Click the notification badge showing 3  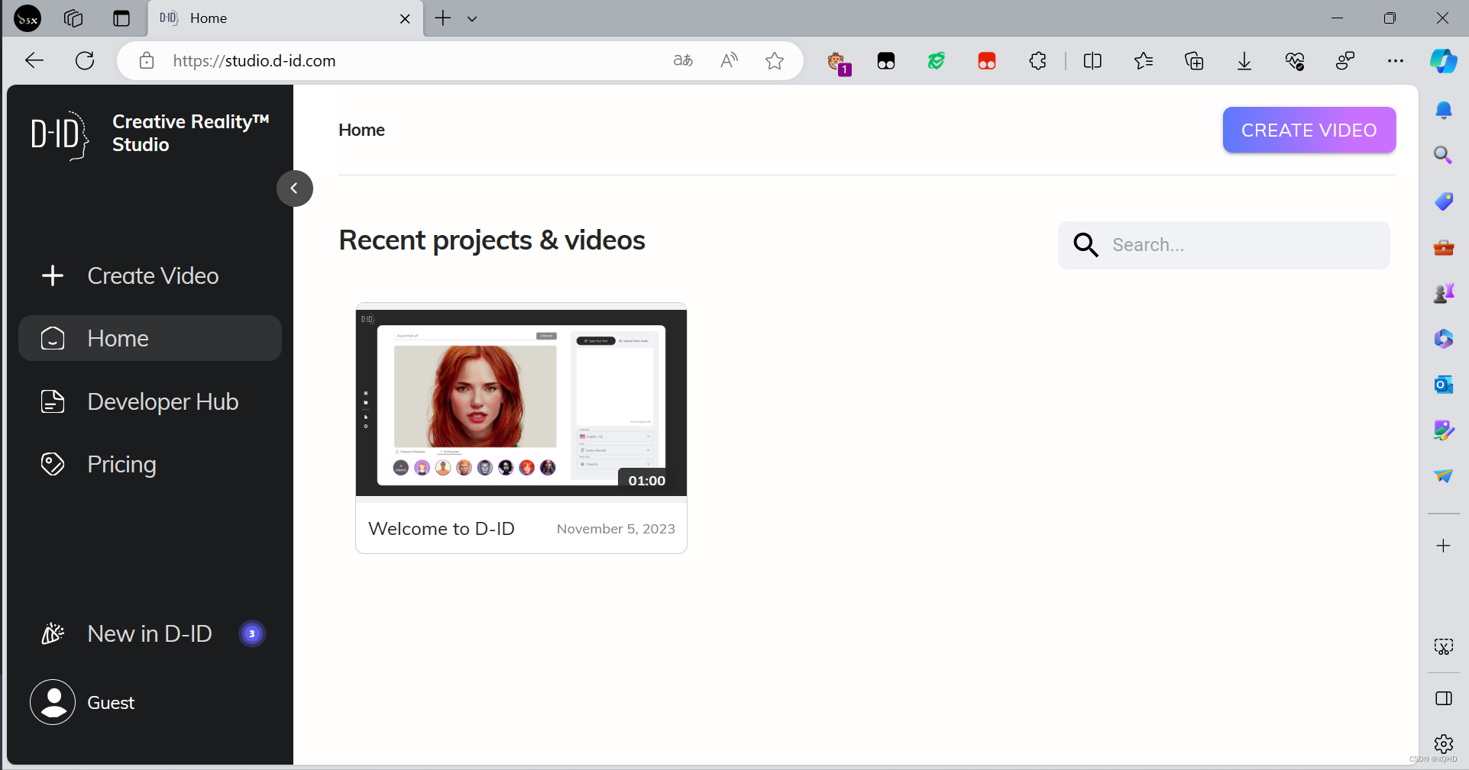pos(252,633)
